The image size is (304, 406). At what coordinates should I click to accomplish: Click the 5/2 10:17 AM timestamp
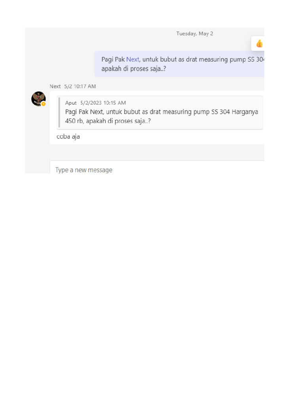pos(80,86)
